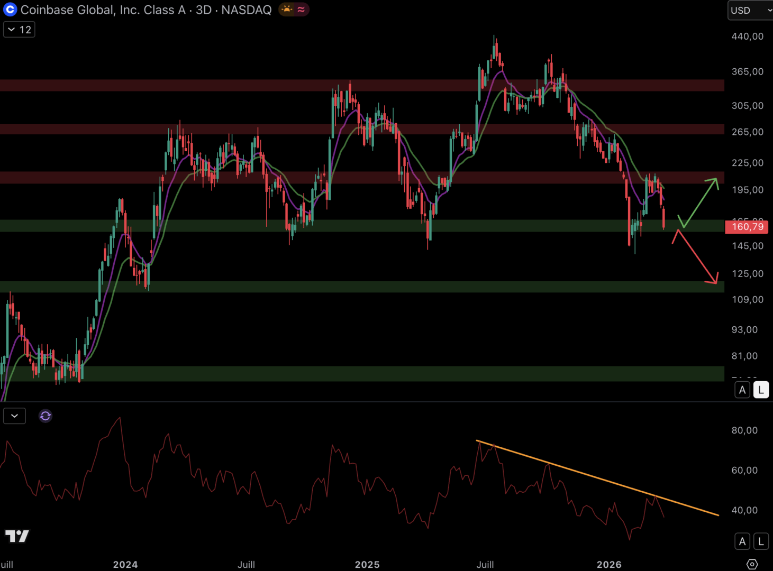773x571 pixels.
Task: Toggle log scale L on indicator pane
Action: click(761, 541)
